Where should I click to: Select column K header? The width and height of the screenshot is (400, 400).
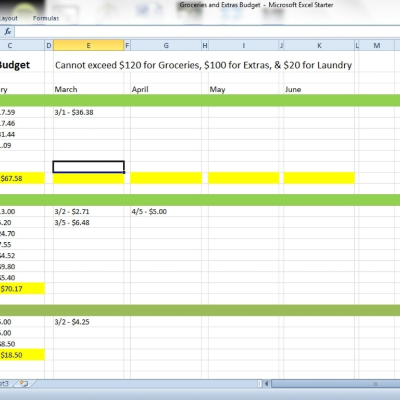point(319,45)
